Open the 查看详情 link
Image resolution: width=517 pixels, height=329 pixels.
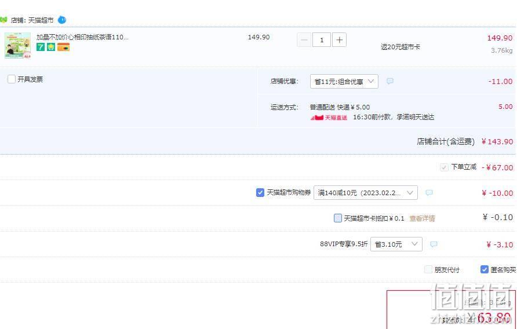point(422,218)
